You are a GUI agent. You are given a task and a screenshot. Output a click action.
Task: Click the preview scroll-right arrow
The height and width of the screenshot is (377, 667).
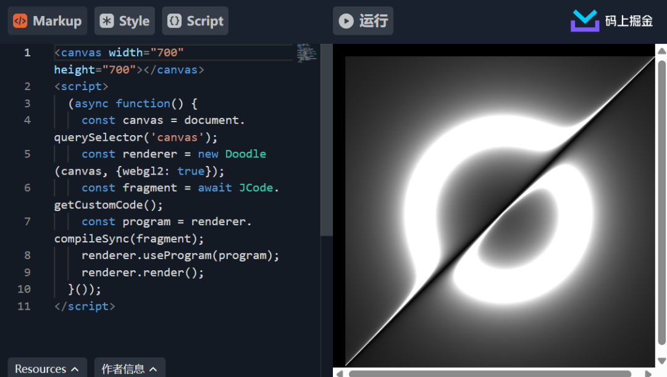click(648, 373)
